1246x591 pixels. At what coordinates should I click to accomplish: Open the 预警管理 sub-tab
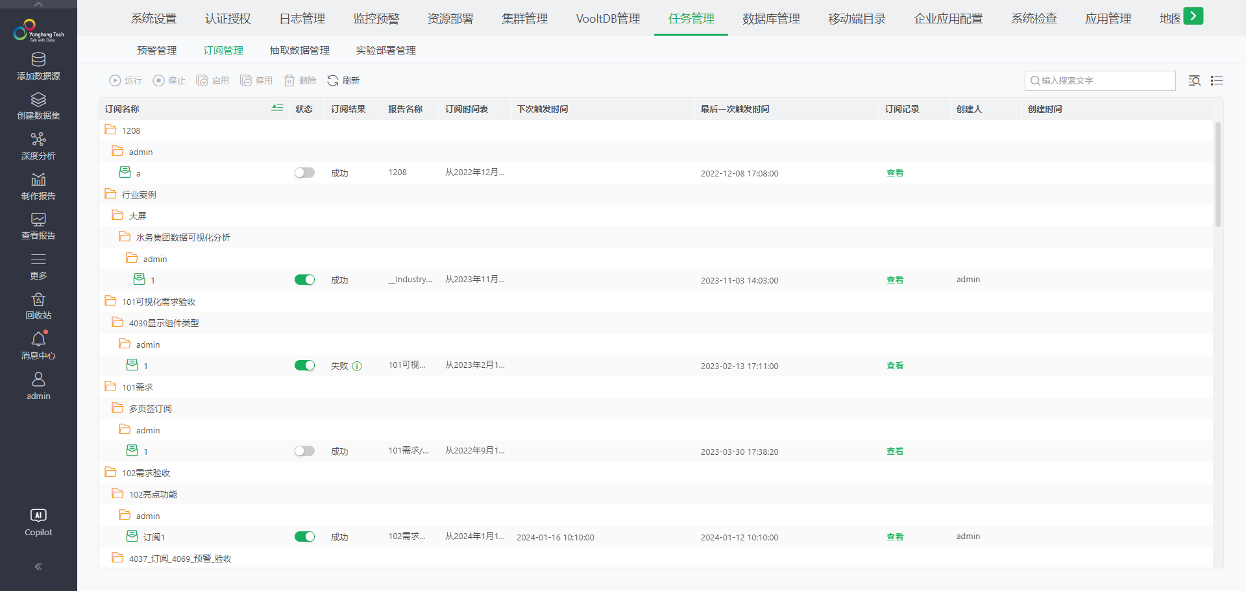point(156,51)
